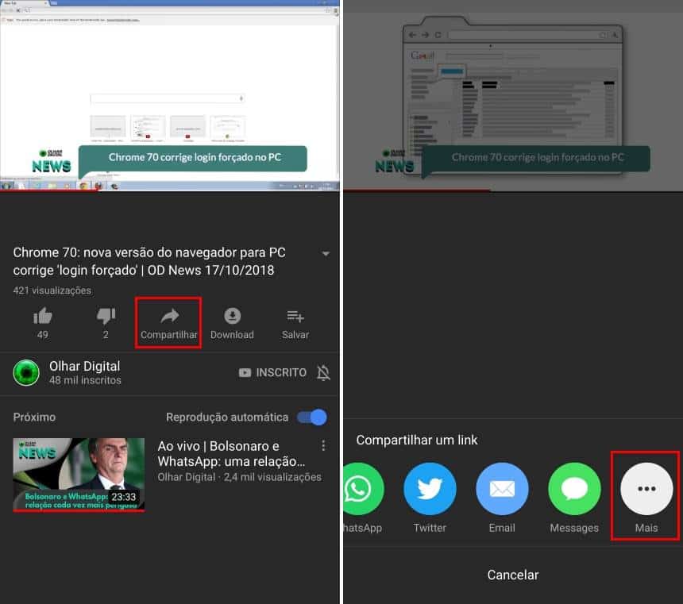Open the 'Ao vivo | Bolsonaro e WhatsApp' video title
This screenshot has height=604, width=683.
pyautogui.click(x=231, y=453)
